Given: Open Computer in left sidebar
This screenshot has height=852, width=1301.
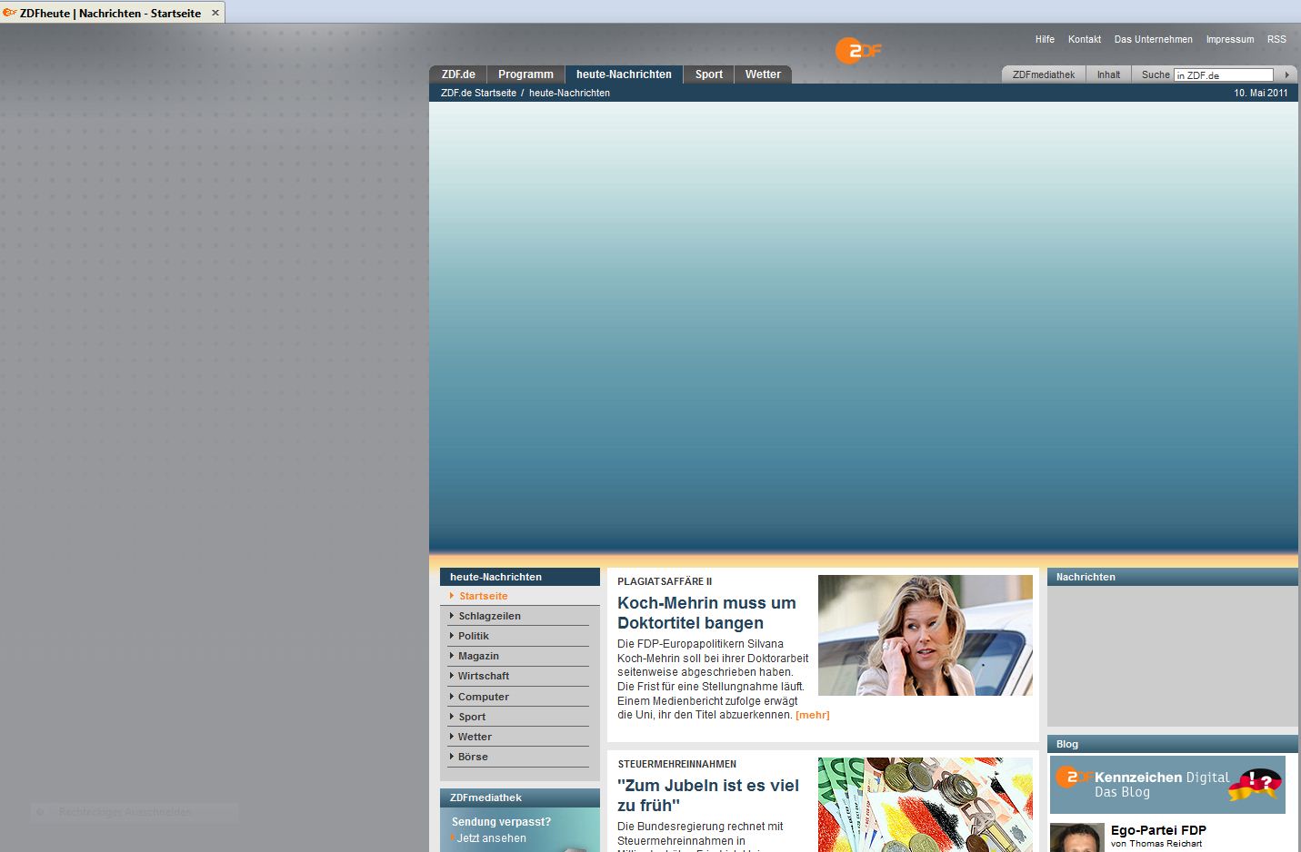Looking at the screenshot, I should pyautogui.click(x=519, y=697).
